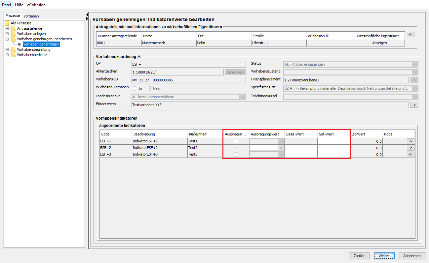
Task: Open the Status dropdown
Action: (x=415, y=64)
